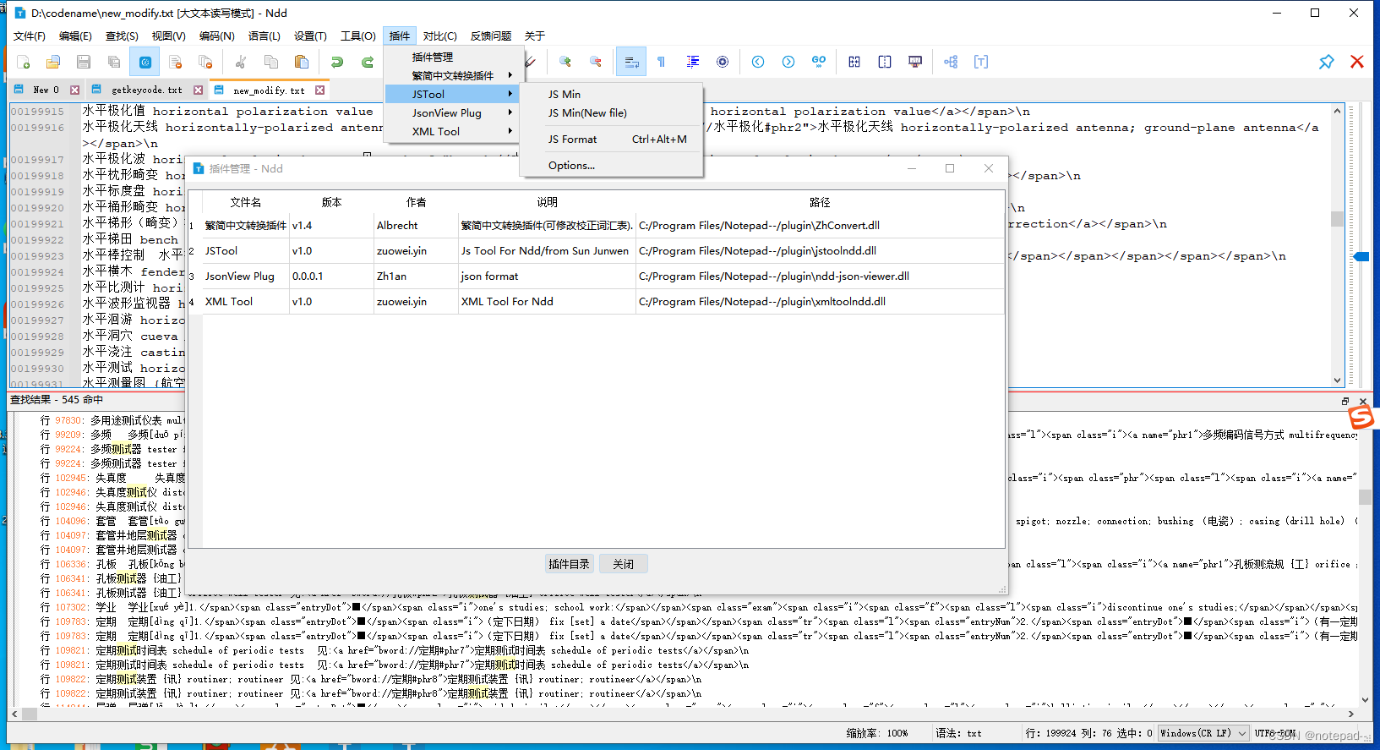Click the save all files icon

click(x=114, y=62)
